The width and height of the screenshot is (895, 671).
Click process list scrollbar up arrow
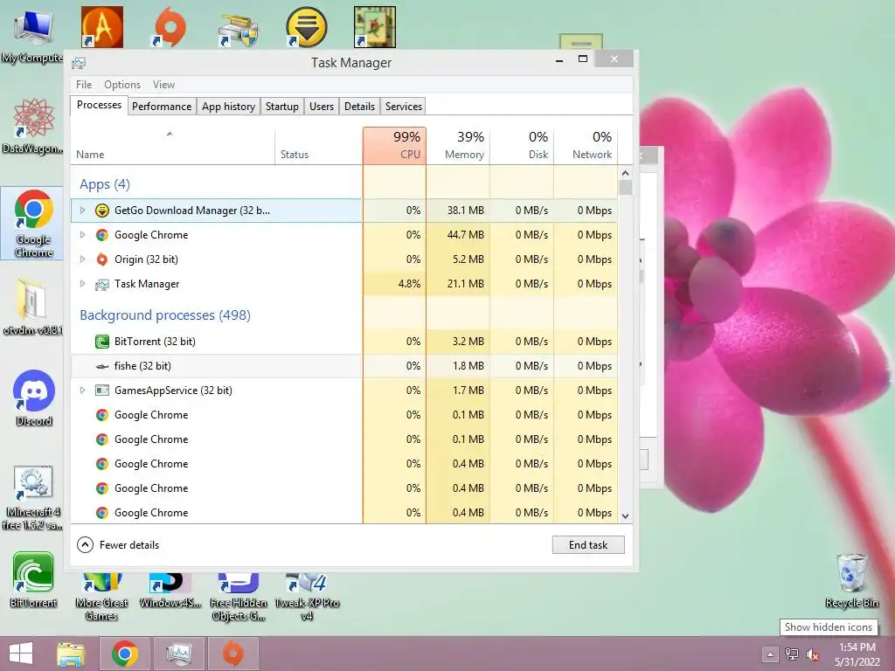pyautogui.click(x=625, y=173)
